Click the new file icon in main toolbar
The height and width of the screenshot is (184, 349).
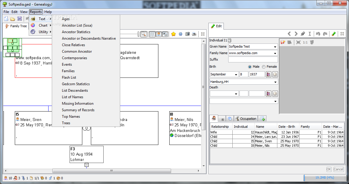click(6, 19)
